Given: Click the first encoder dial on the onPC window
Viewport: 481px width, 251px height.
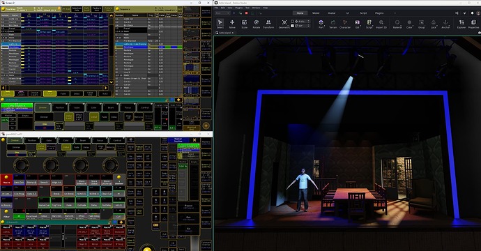Looking at the screenshot, I should pos(22,165).
